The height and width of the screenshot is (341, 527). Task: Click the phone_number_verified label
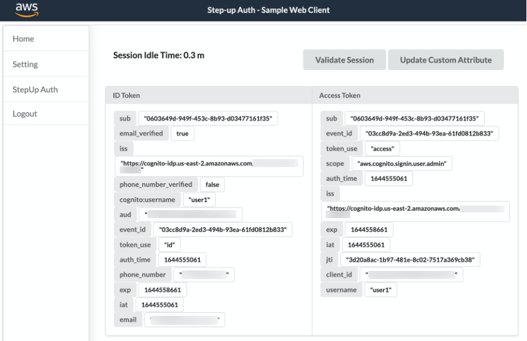tap(156, 184)
